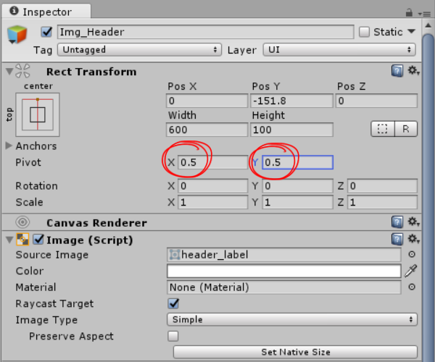Click the Scale X field
435x362 pixels.
tap(212, 202)
